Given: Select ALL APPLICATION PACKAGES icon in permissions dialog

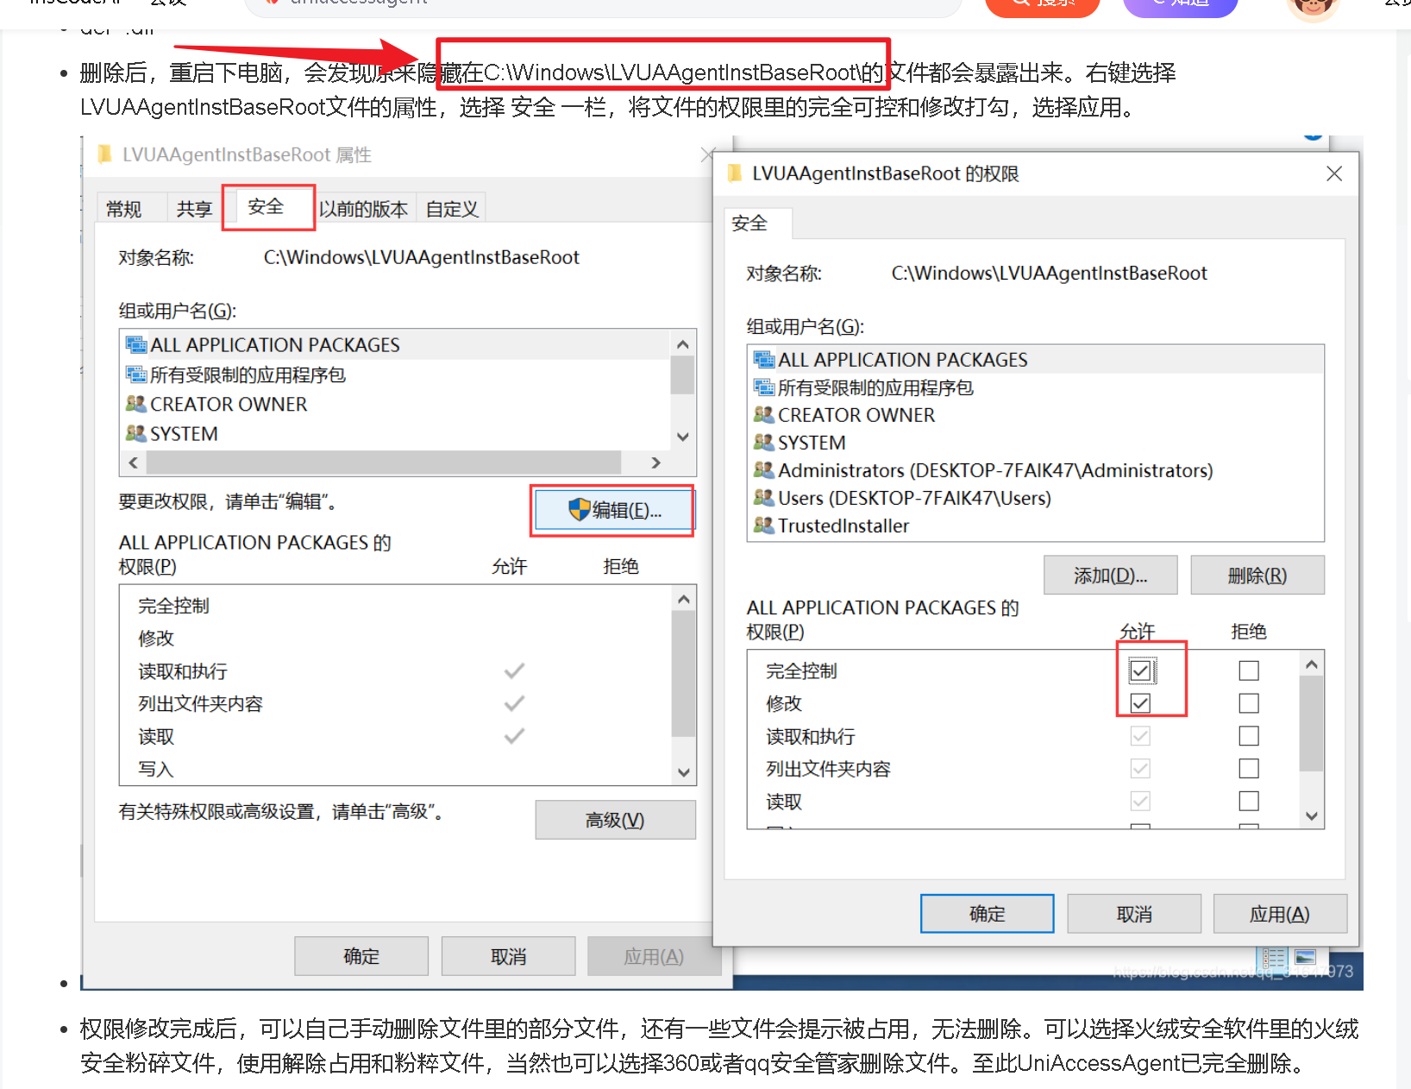Looking at the screenshot, I should (764, 359).
